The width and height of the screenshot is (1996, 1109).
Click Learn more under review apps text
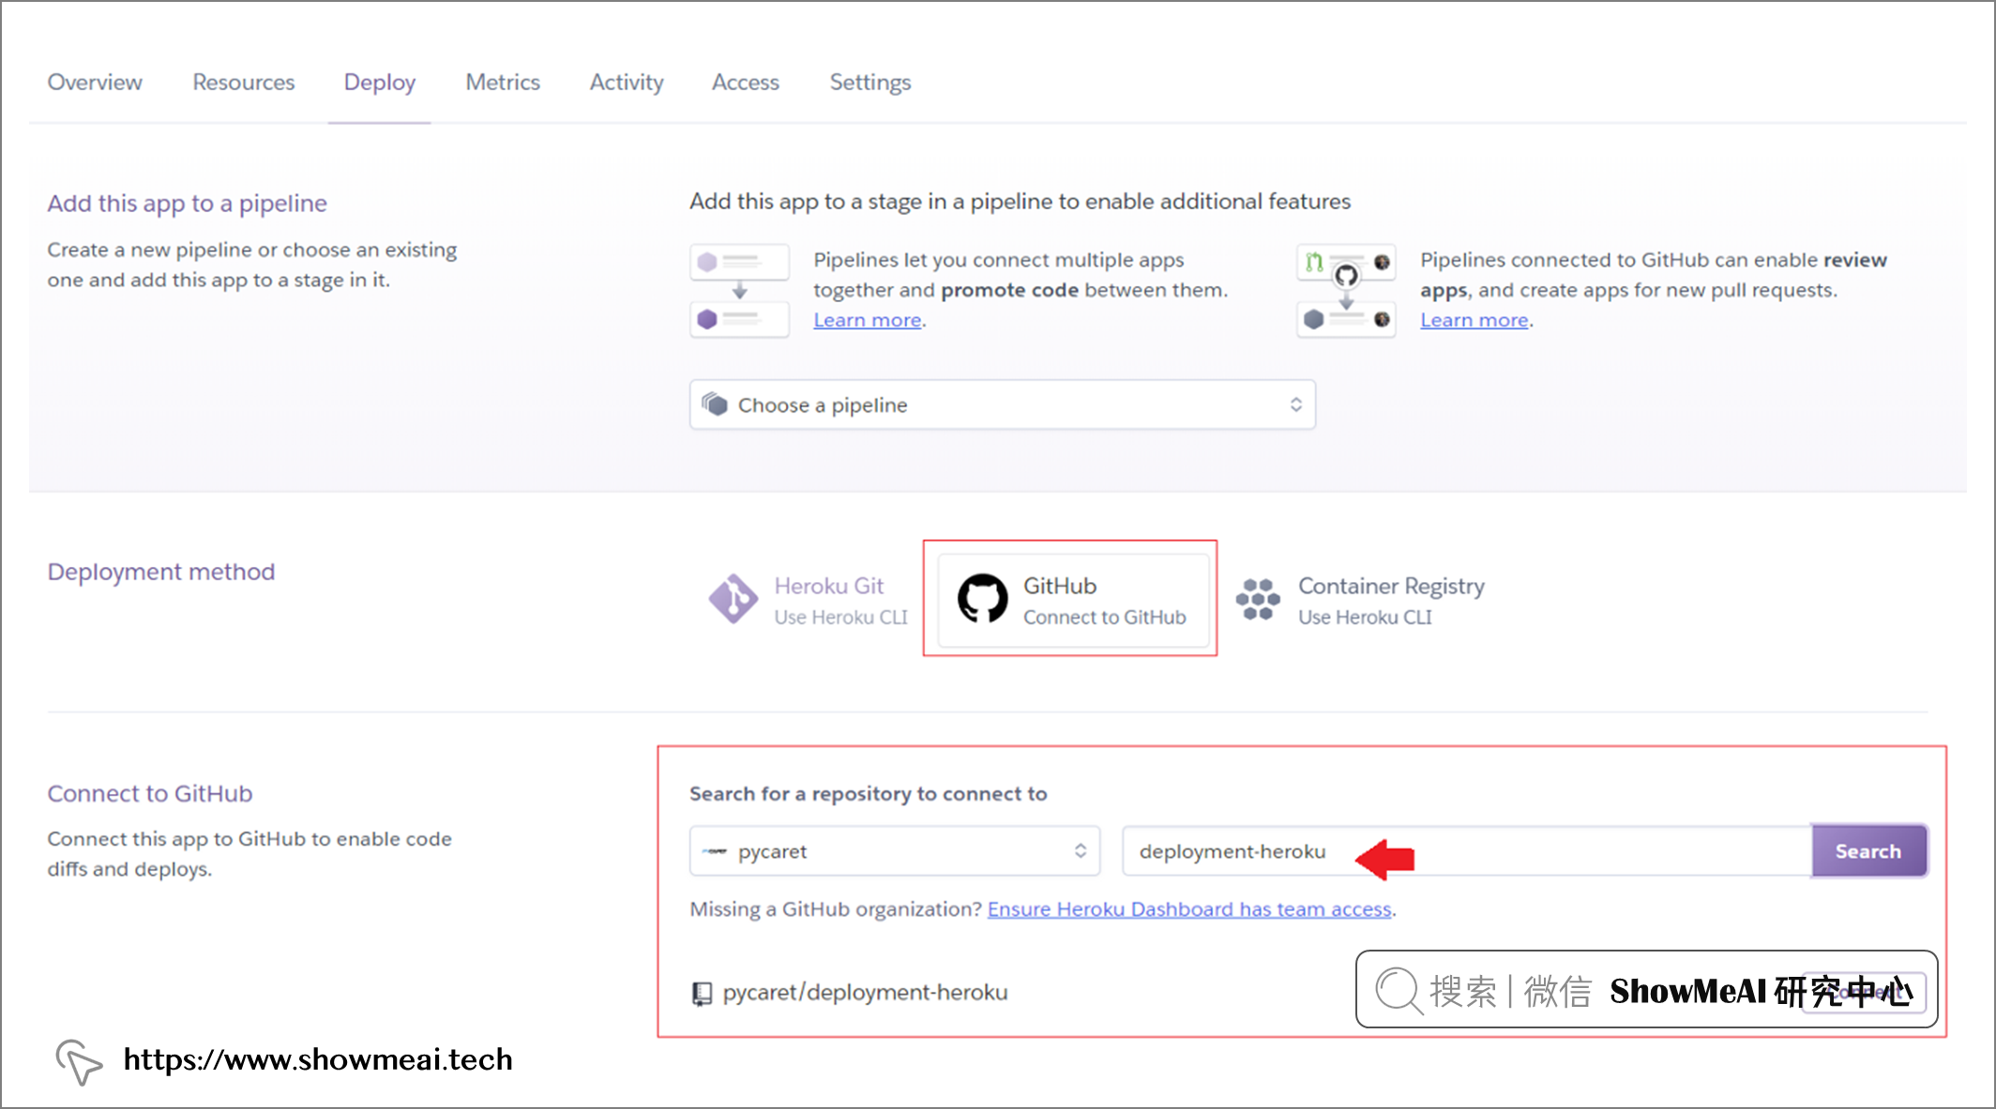click(x=1474, y=320)
